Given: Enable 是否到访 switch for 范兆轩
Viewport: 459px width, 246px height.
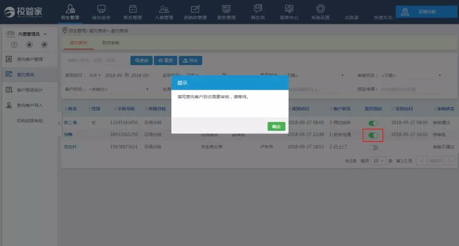Looking at the screenshot, I should [x=373, y=147].
